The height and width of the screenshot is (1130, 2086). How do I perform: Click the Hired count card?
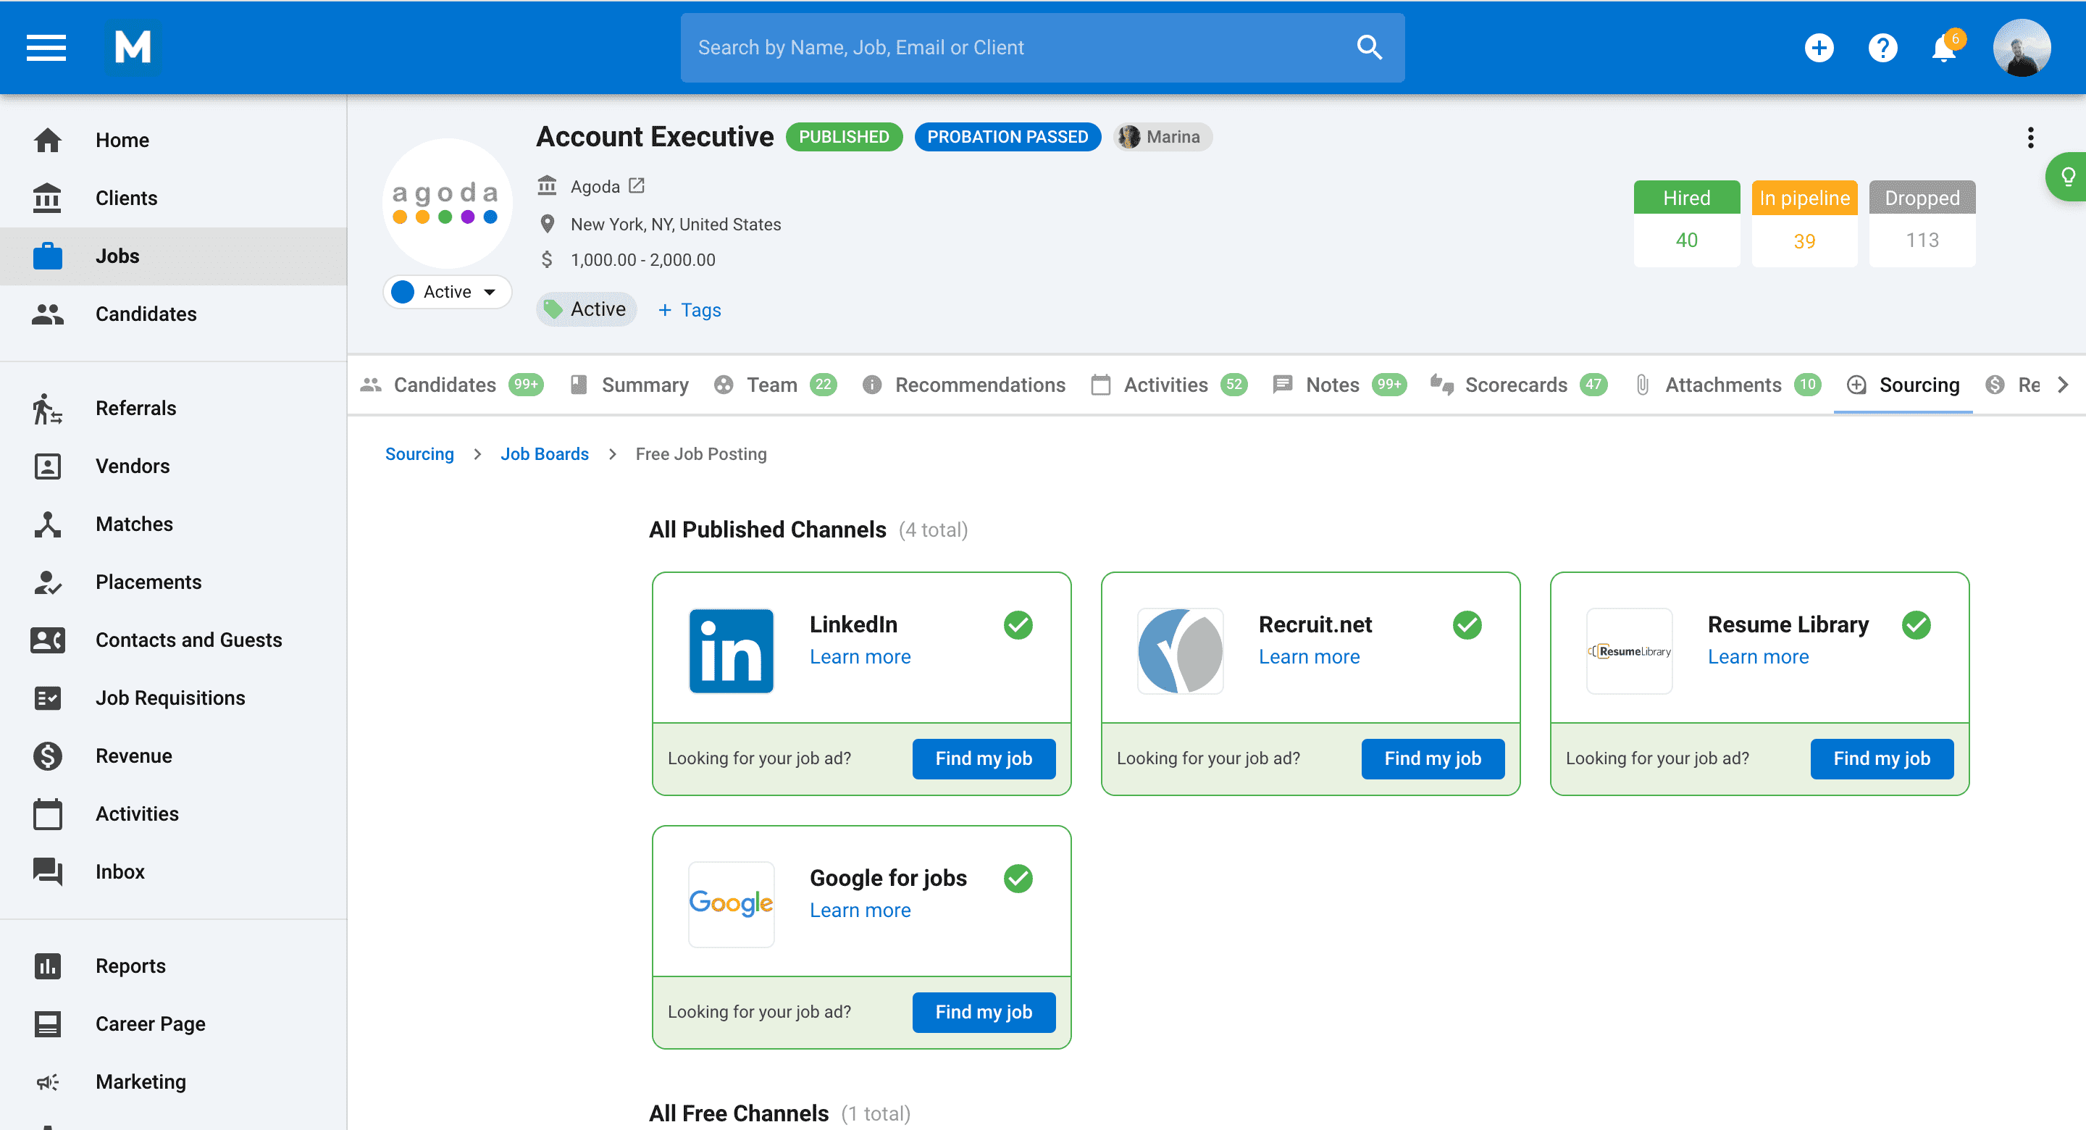click(x=1686, y=224)
